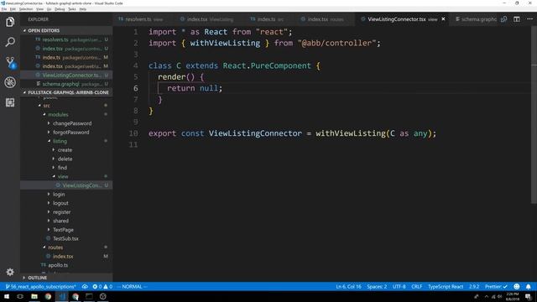Open Task View on the taskbar

pos(20,296)
